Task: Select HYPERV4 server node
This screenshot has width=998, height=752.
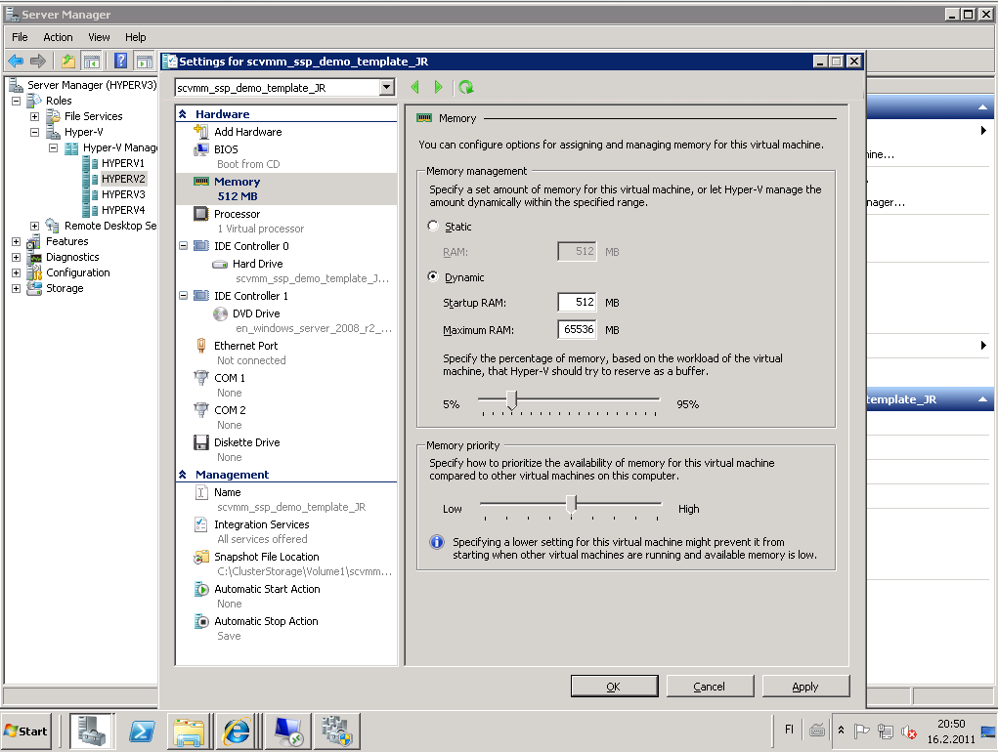Action: tap(123, 210)
